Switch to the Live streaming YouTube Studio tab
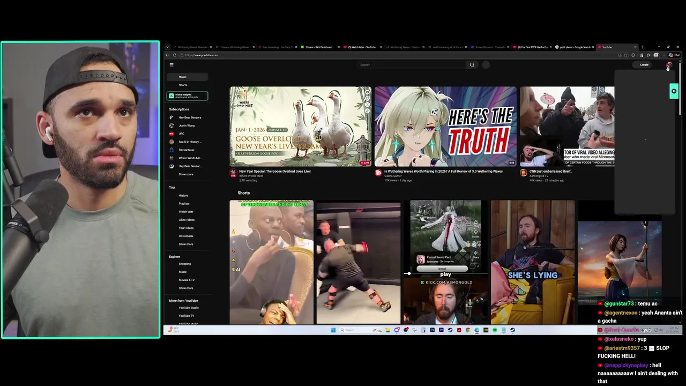The image size is (686, 386). 277,47
